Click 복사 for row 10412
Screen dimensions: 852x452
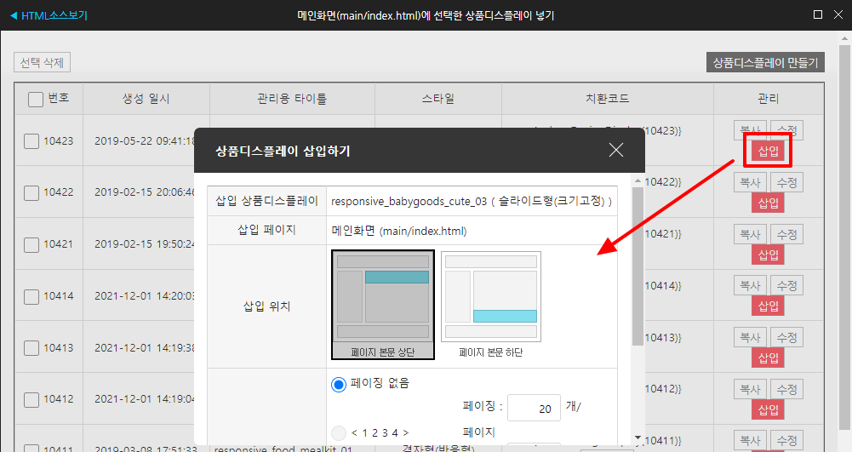tap(750, 390)
